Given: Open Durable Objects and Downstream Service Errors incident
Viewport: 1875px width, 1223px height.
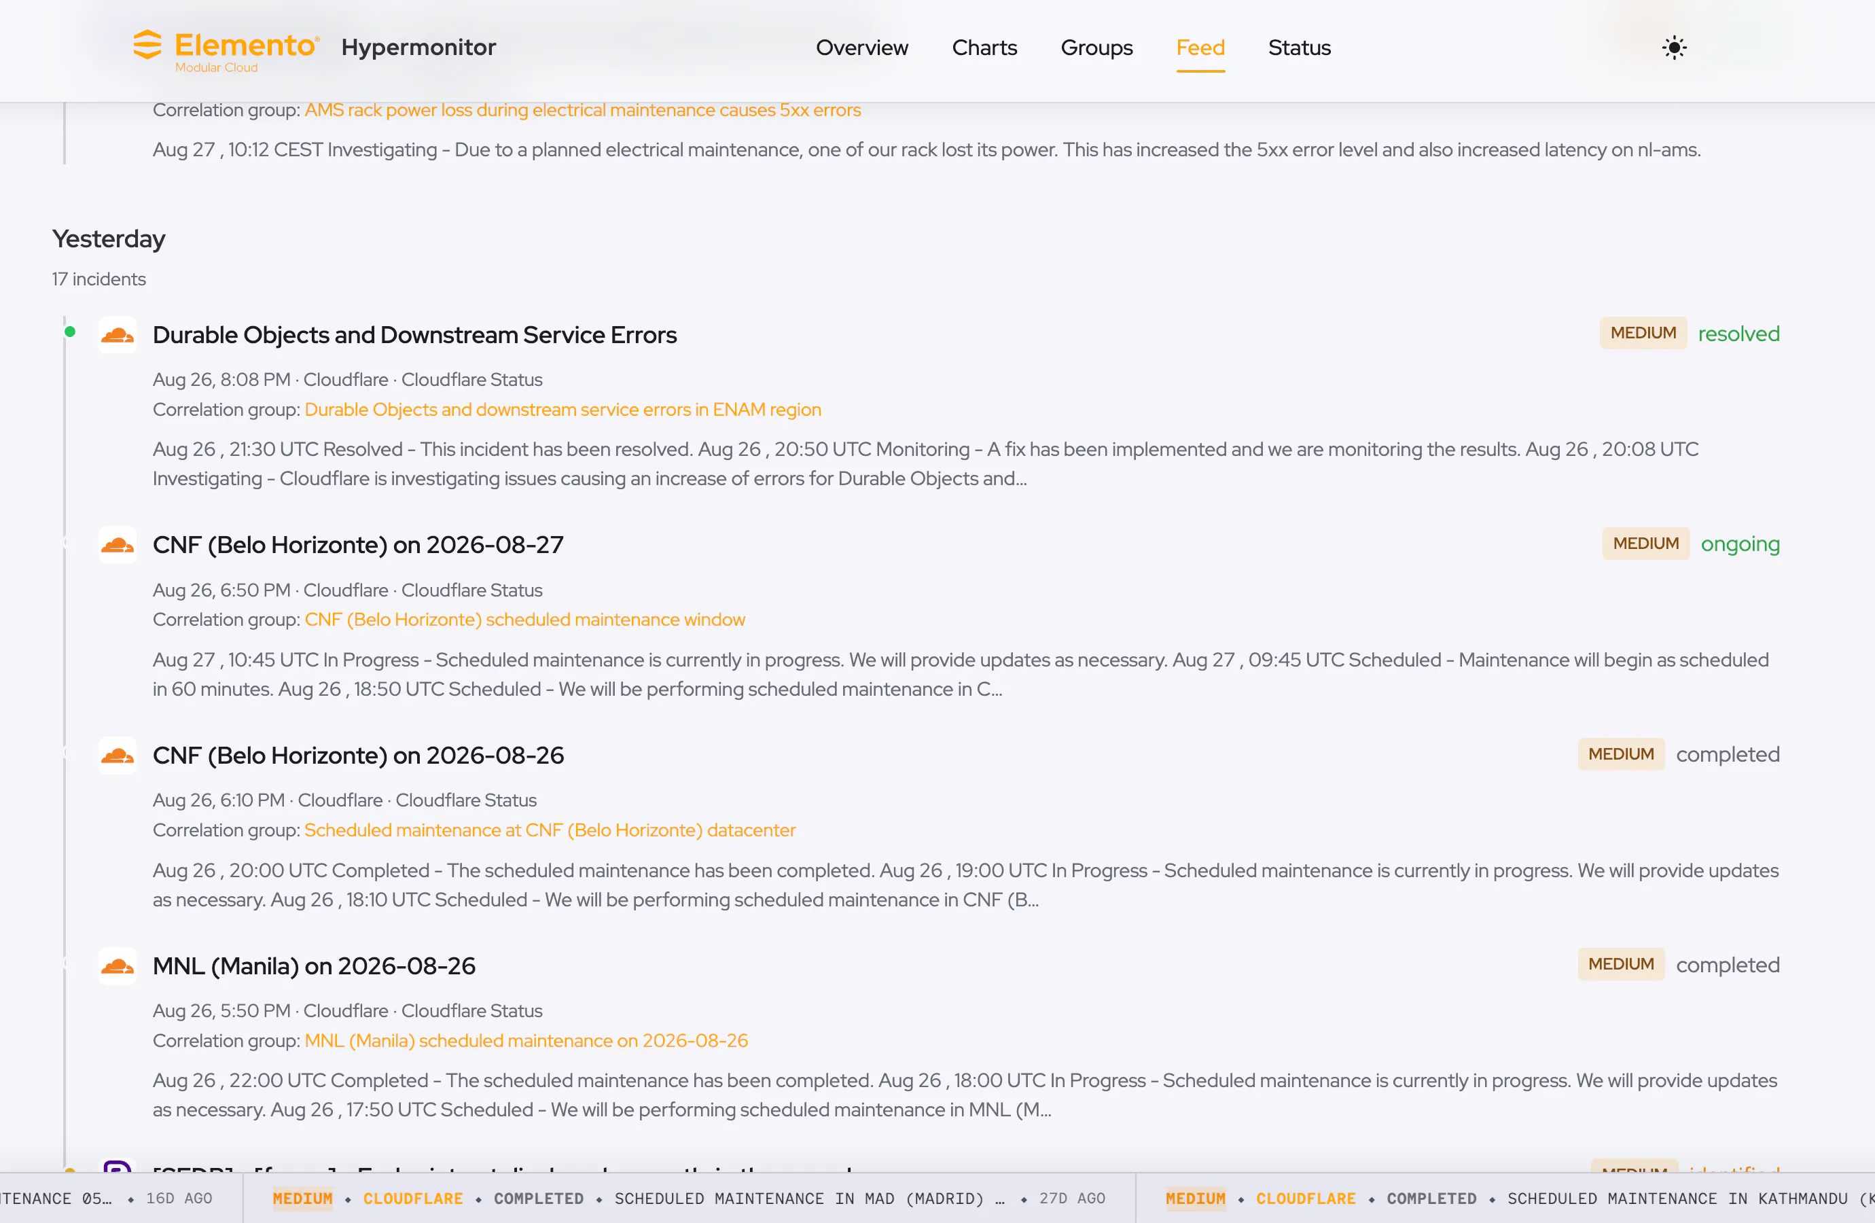Looking at the screenshot, I should click(x=414, y=335).
